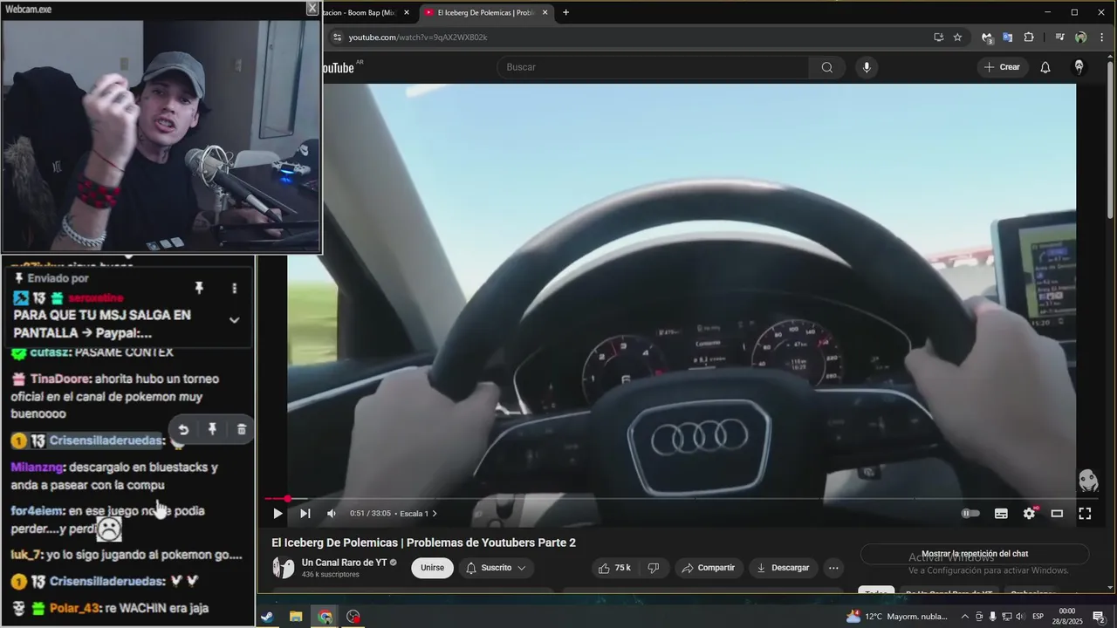The height and width of the screenshot is (628, 1117).
Task: Click the Descargar download button
Action: [x=783, y=568]
